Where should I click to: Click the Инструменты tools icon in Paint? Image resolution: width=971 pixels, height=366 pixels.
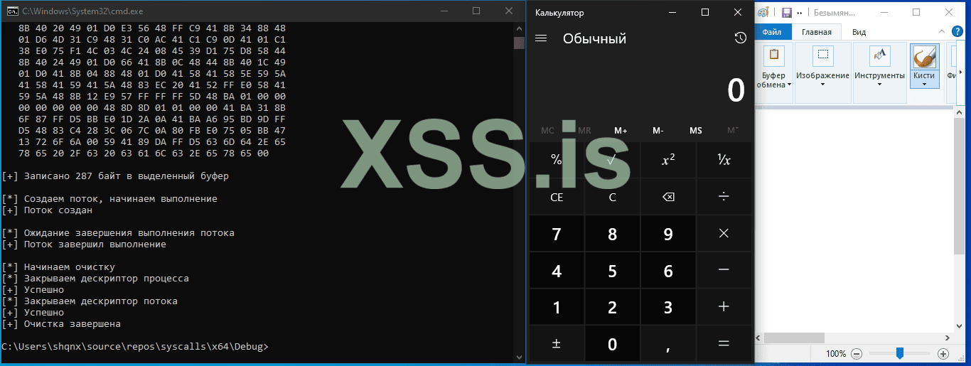coord(879,55)
